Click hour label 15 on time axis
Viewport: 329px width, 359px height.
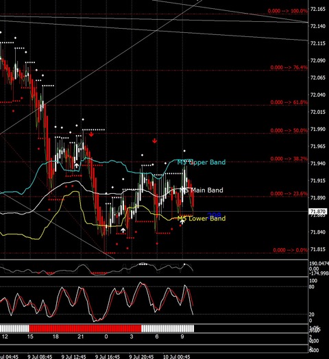[x=30, y=336]
